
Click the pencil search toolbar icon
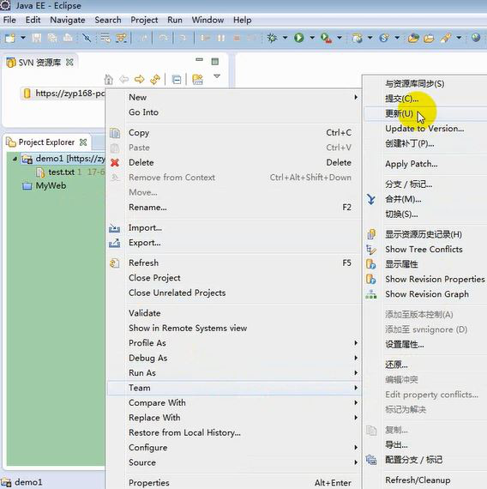[445, 38]
